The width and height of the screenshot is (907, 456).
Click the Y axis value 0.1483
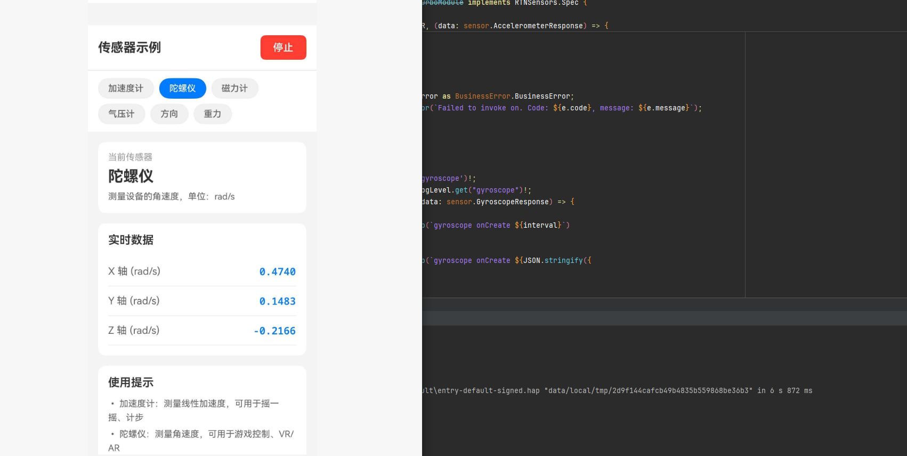pyautogui.click(x=277, y=301)
